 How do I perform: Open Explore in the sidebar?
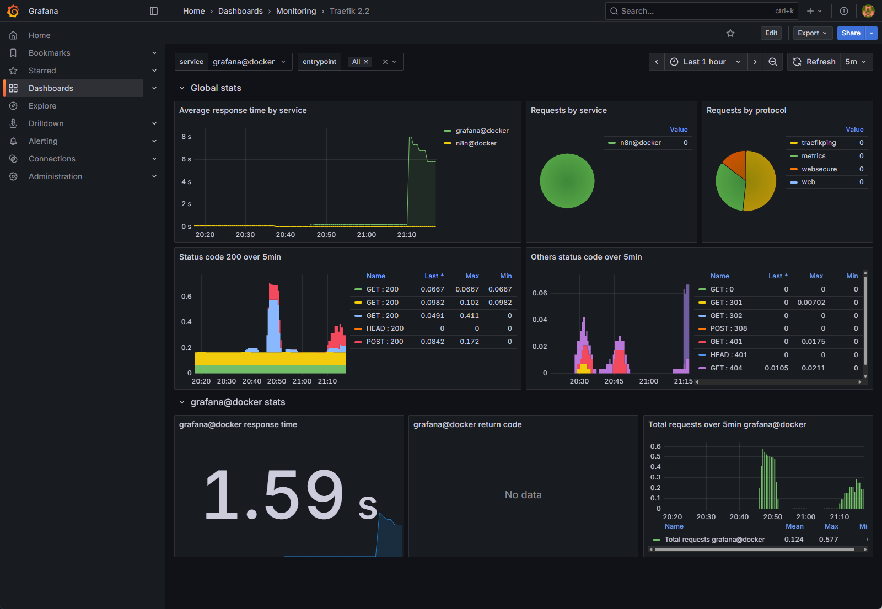pyautogui.click(x=42, y=106)
